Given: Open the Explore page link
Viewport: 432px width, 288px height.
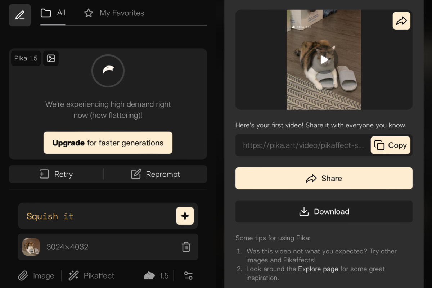Looking at the screenshot, I should point(318,269).
